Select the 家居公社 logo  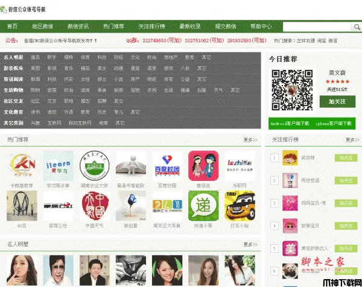click(58, 206)
